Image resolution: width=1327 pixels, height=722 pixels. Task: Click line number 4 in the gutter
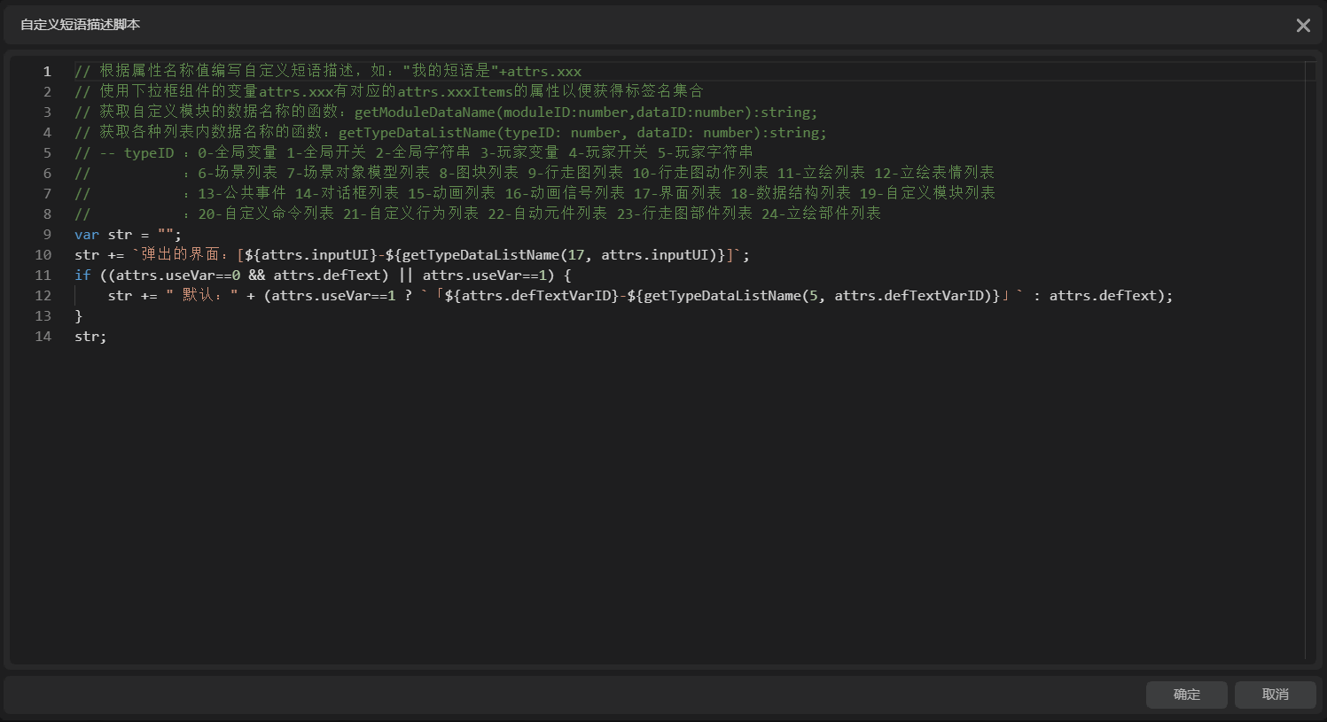click(x=47, y=132)
